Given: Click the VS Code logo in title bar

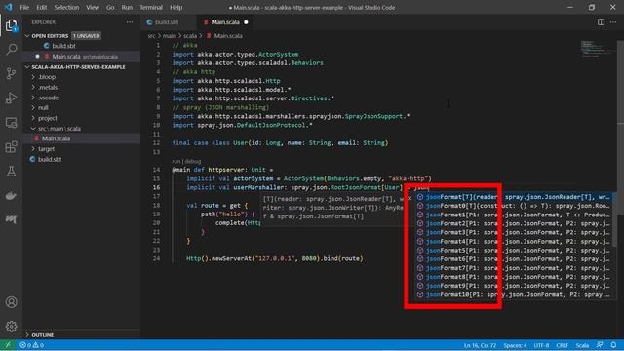Looking at the screenshot, I should [x=9, y=7].
